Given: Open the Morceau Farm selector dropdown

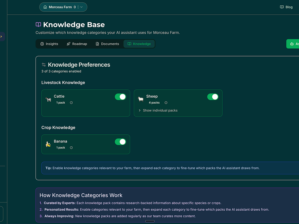Looking at the screenshot, I should (x=63, y=7).
